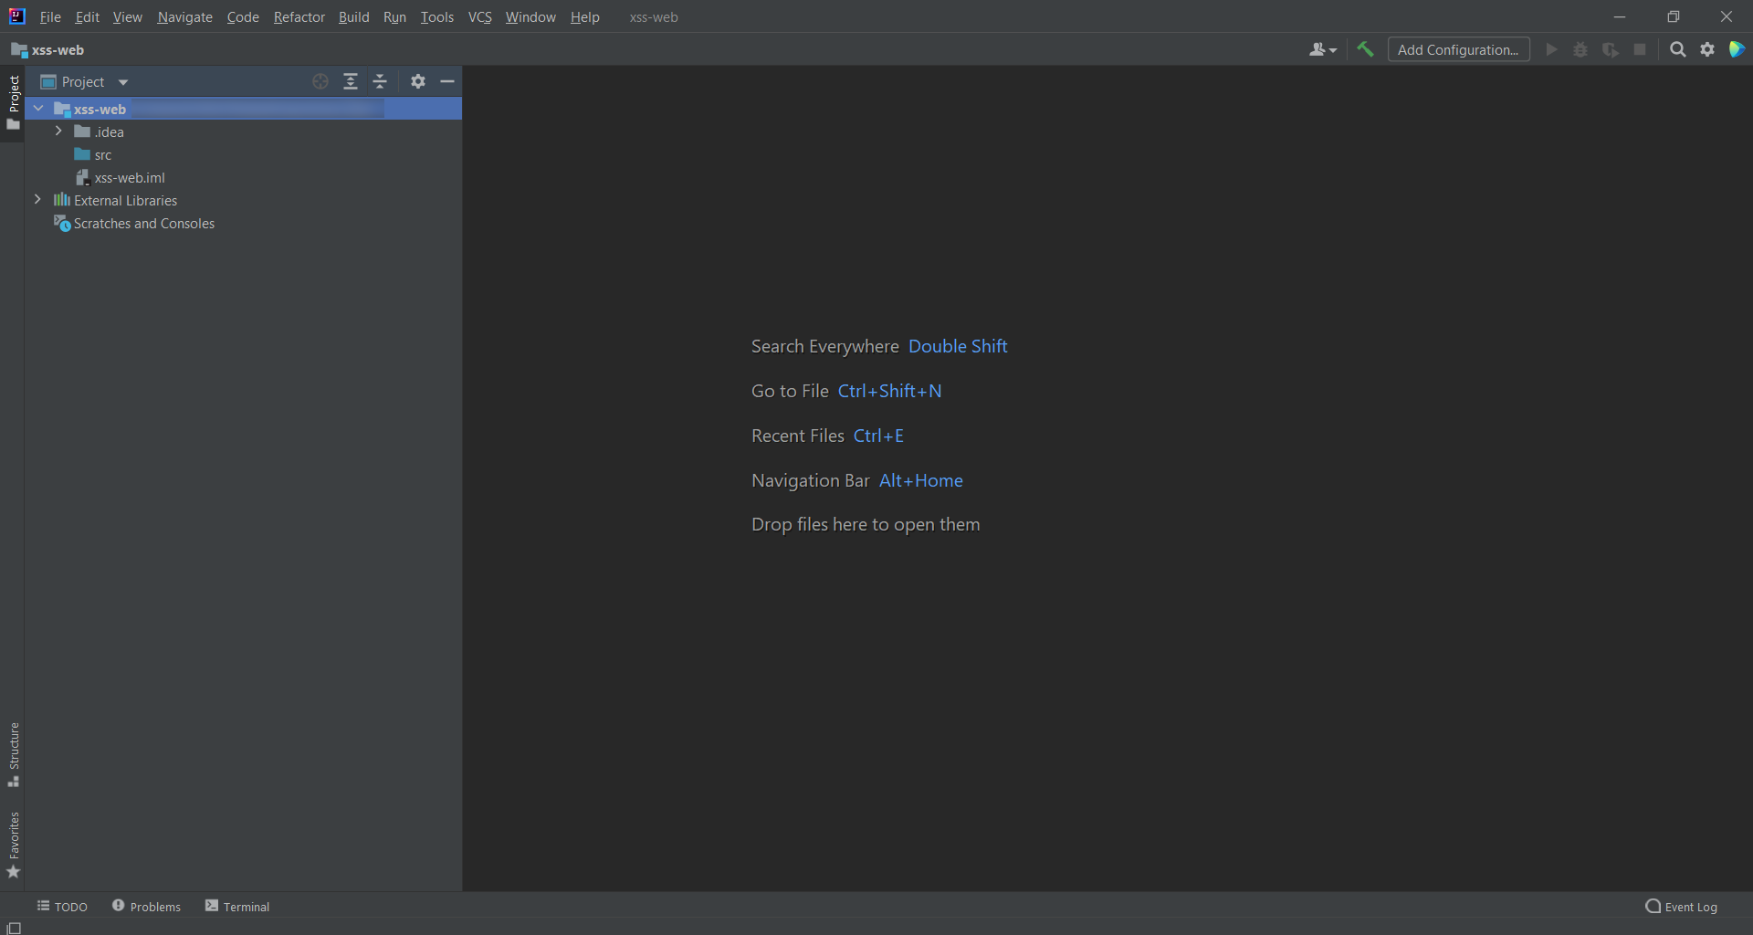The height and width of the screenshot is (935, 1753).
Task: Collapse the xss-web root node
Action: click(38, 109)
